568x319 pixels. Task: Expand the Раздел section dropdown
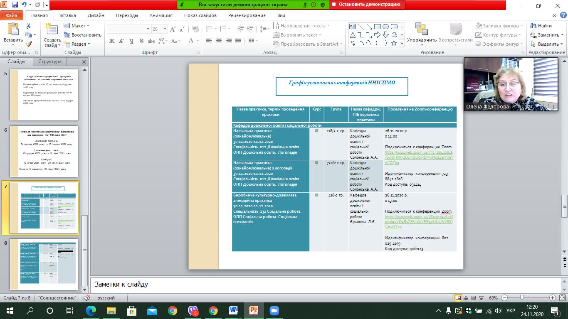(79, 44)
